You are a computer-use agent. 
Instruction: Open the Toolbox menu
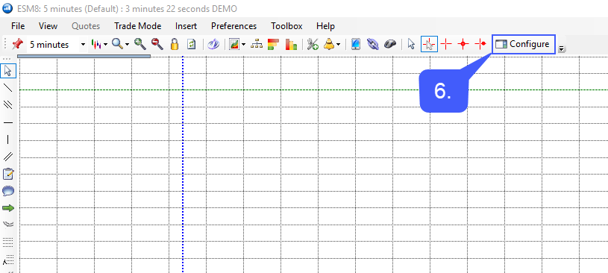click(x=286, y=26)
